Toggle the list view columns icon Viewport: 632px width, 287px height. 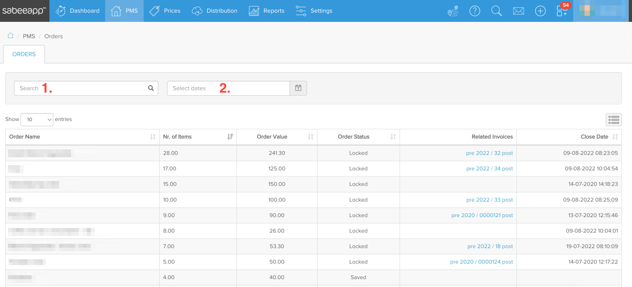(x=614, y=119)
